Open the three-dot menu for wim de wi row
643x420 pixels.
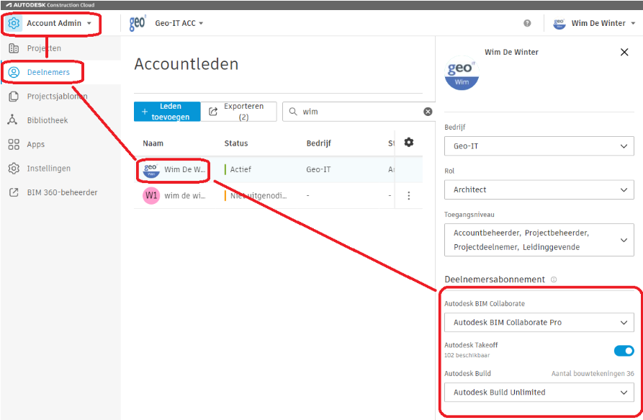pos(409,196)
